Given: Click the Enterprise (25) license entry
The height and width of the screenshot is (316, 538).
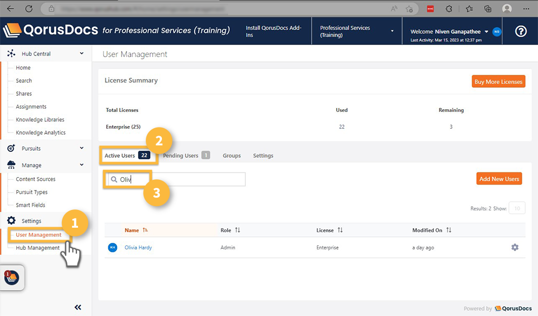Looking at the screenshot, I should click(123, 127).
